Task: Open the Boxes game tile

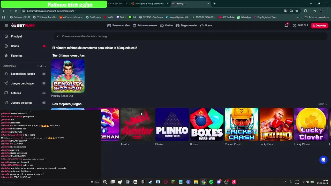Action: click(x=207, y=124)
